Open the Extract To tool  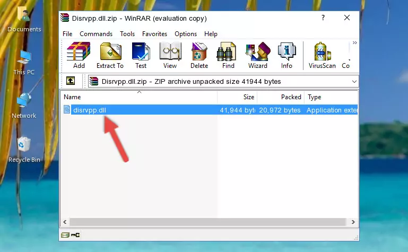110,55
